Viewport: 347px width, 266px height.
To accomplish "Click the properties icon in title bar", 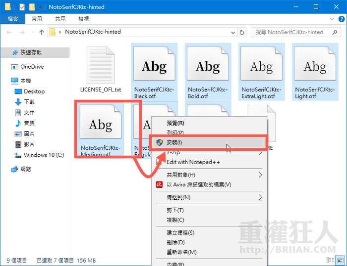I will click(x=22, y=7).
